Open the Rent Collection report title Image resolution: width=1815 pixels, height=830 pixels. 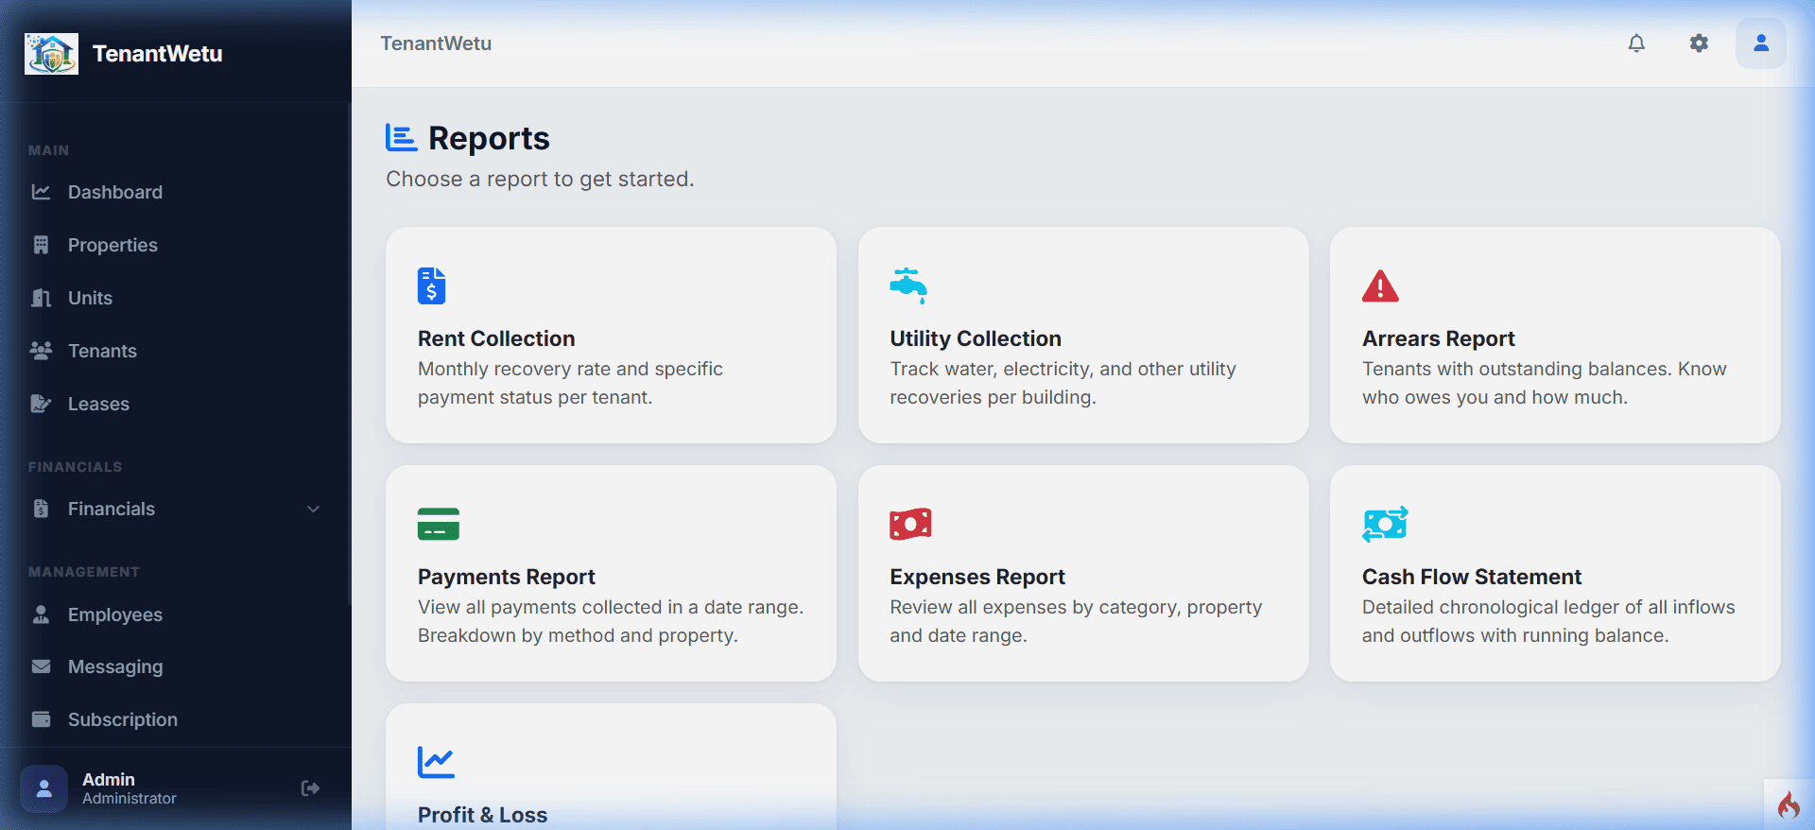point(496,338)
